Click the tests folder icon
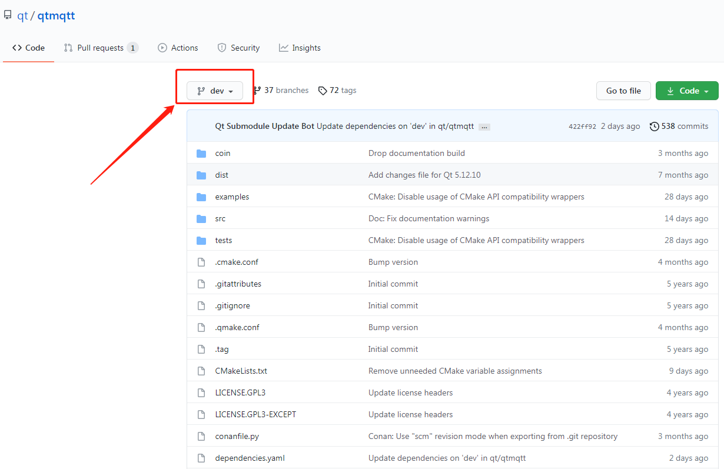 click(x=201, y=241)
